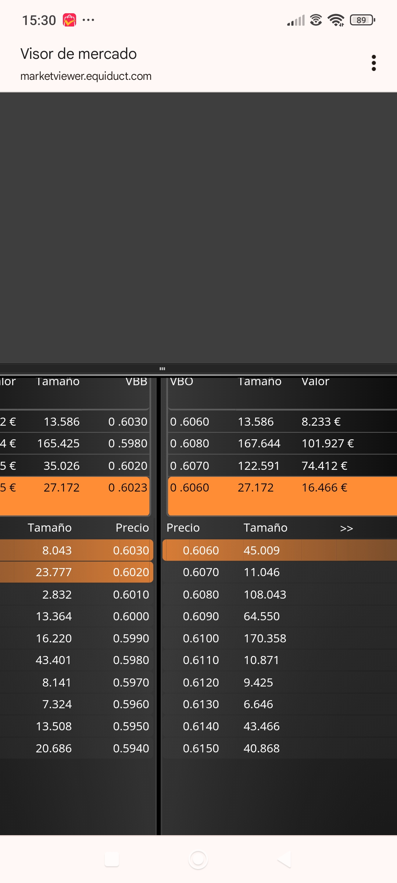Screen dimensions: 397x883
Task: Tap the Android home circle button
Action: point(198,859)
